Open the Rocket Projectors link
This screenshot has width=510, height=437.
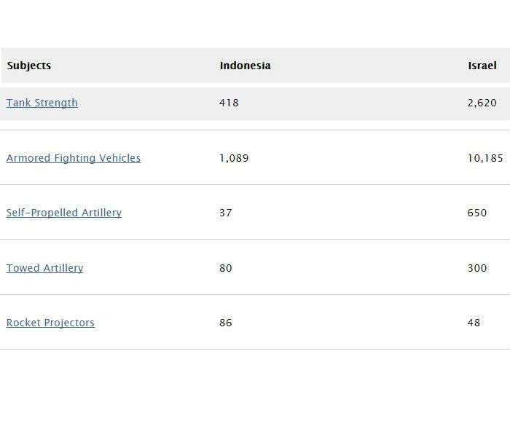pos(50,323)
